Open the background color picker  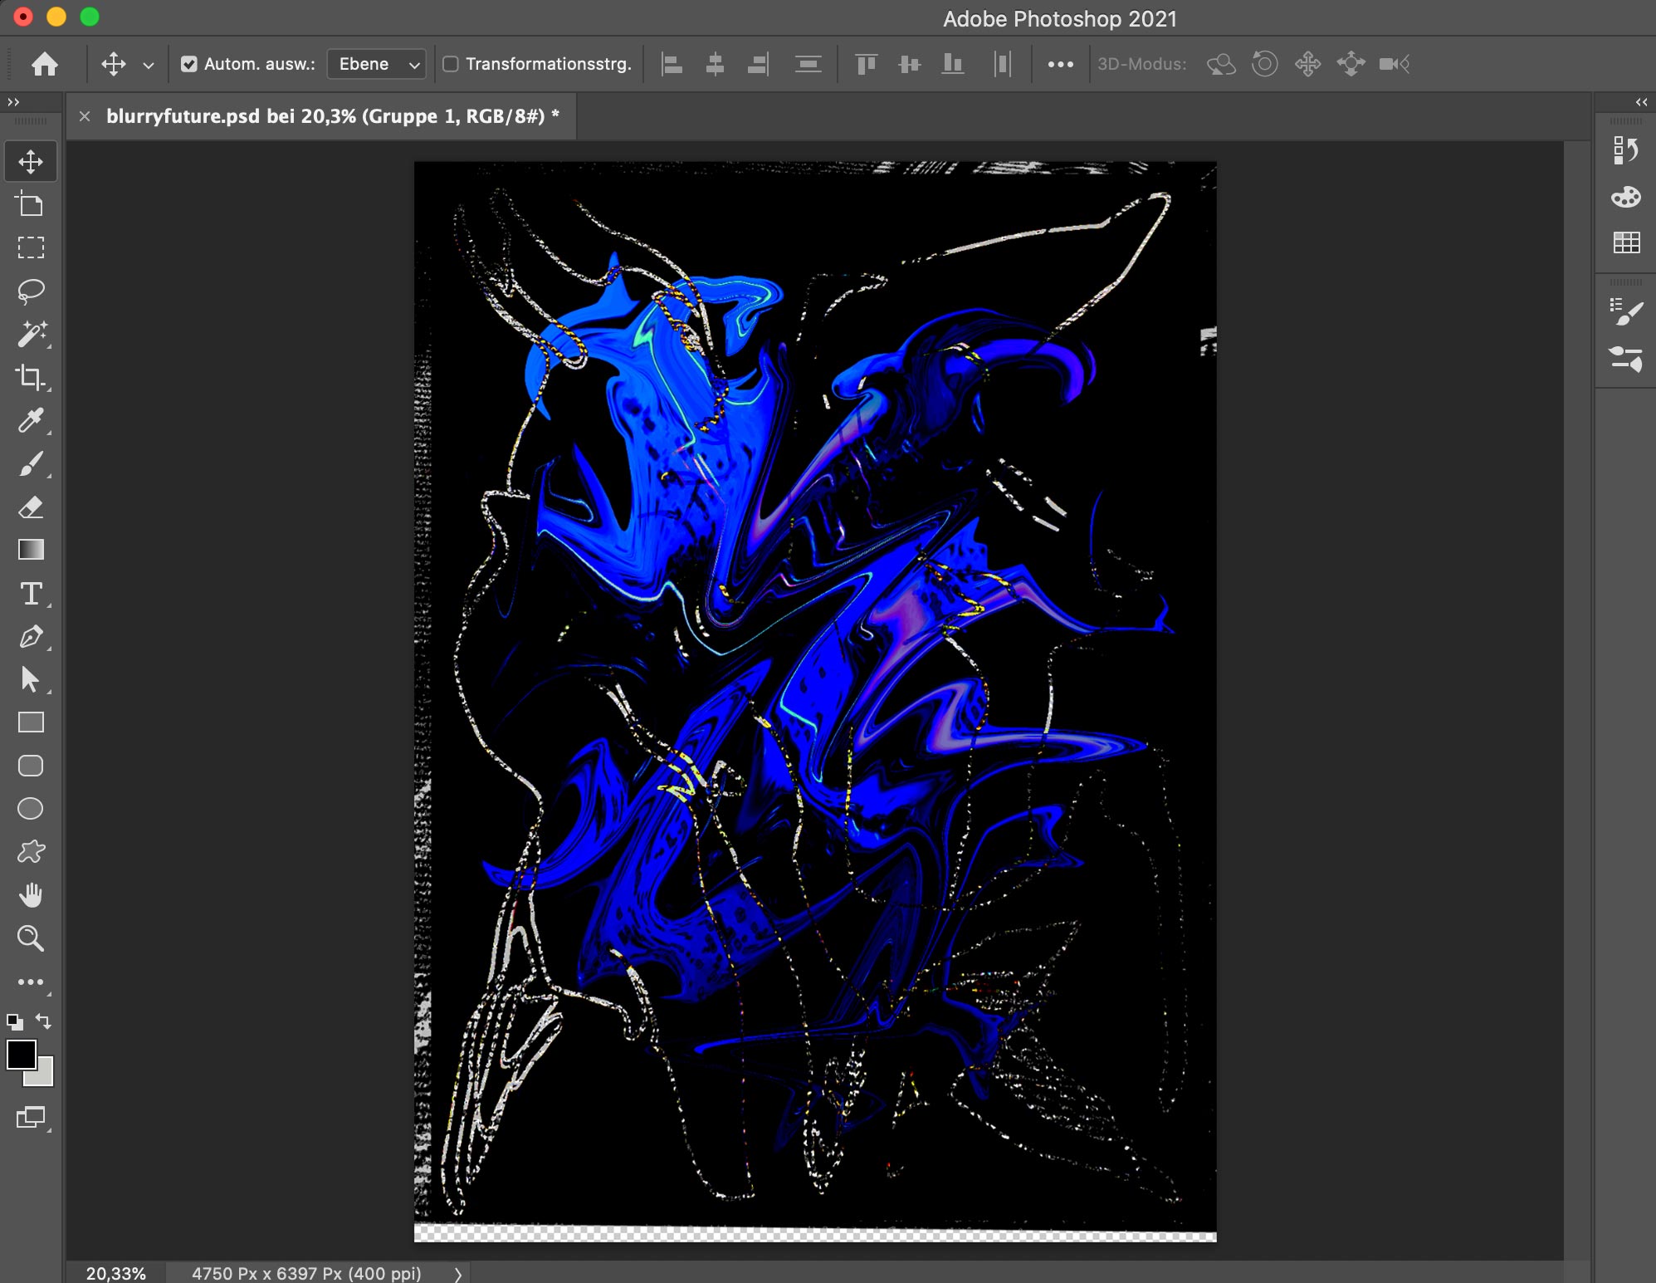pos(43,1076)
